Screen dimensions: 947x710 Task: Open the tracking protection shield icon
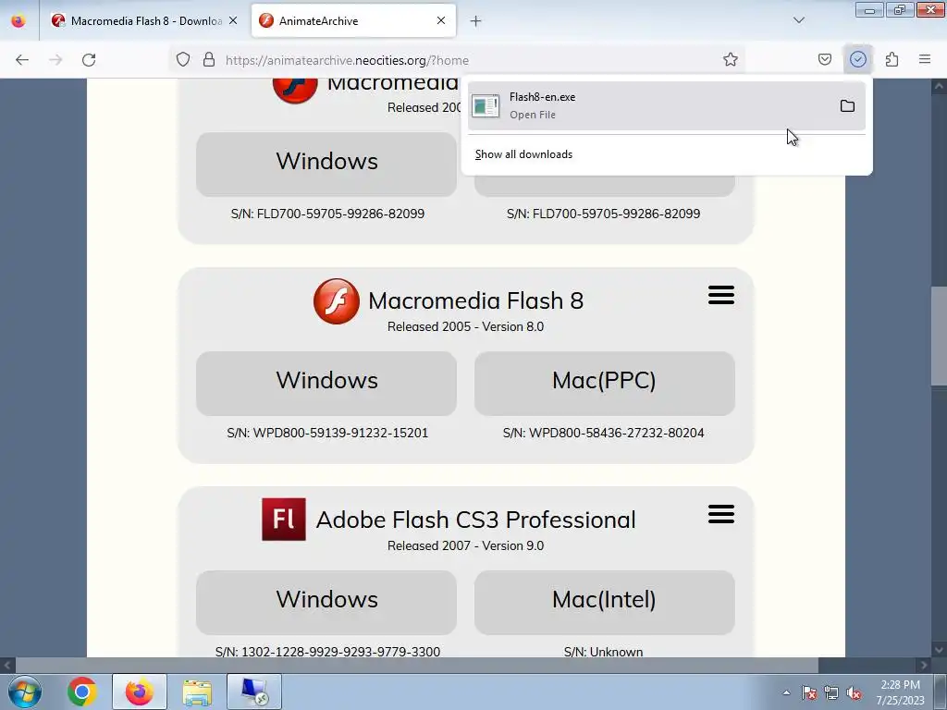pyautogui.click(x=183, y=60)
